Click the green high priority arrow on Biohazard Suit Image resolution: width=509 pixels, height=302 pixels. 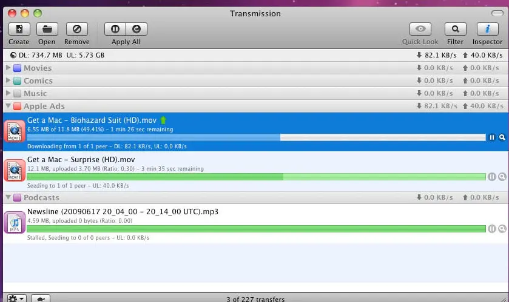coord(163,120)
